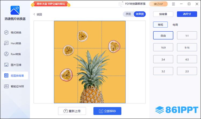Viewport: 201px width, 119px height.
Task: Switch to the 电商 size category tab
Action: coord(175,25)
